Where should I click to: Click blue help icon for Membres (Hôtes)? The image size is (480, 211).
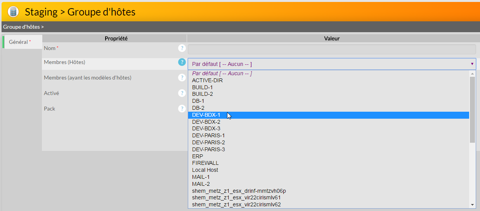pyautogui.click(x=182, y=62)
